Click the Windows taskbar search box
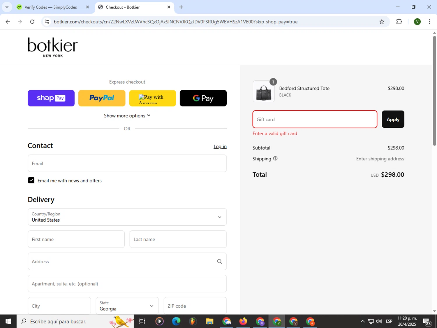 [75, 321]
